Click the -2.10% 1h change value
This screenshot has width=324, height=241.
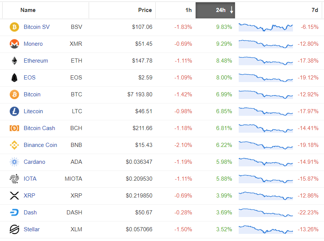point(183,145)
